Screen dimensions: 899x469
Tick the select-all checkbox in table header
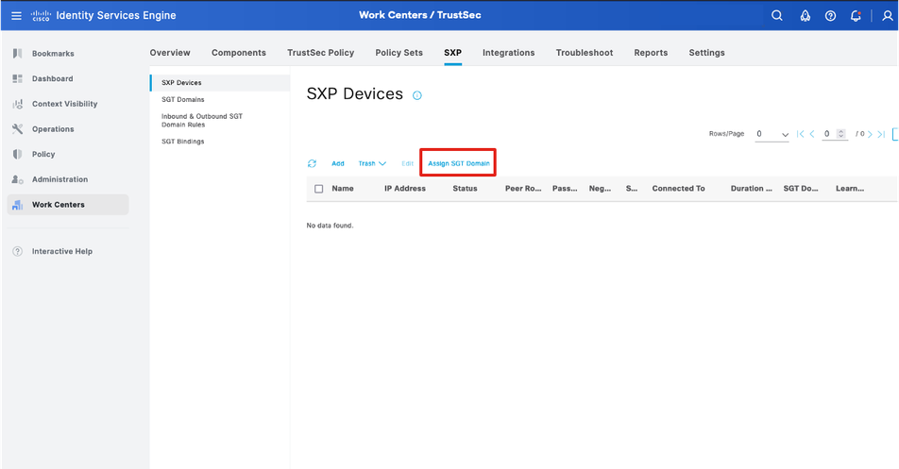(x=319, y=189)
